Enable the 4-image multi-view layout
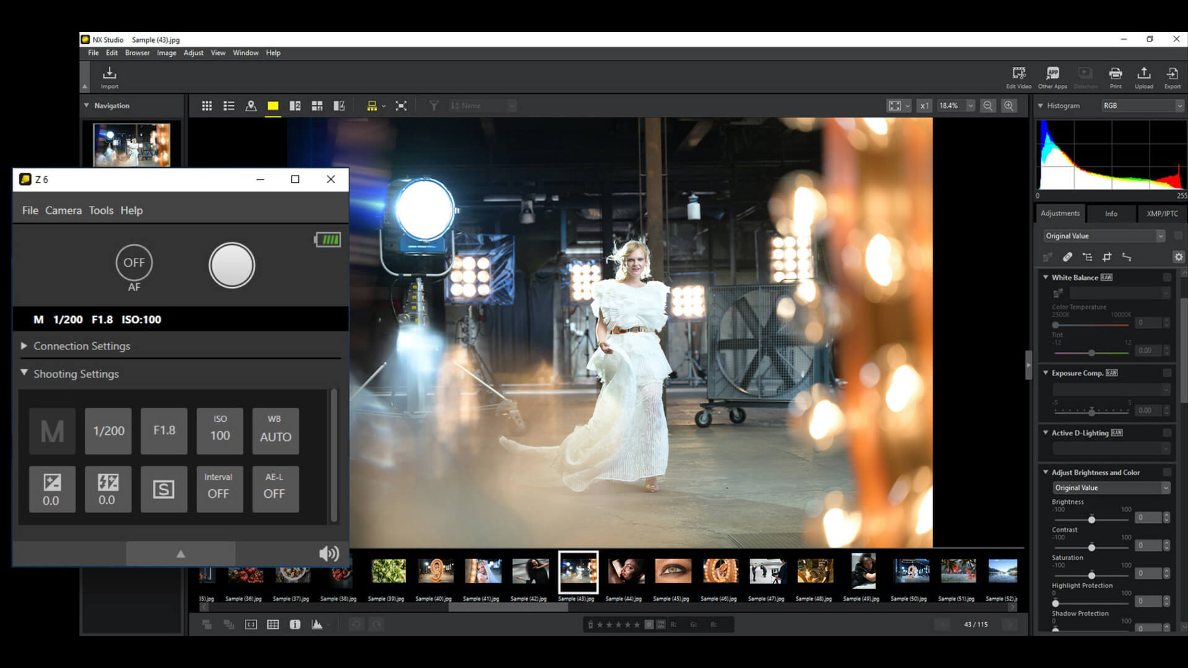The height and width of the screenshot is (668, 1188). pyautogui.click(x=317, y=105)
